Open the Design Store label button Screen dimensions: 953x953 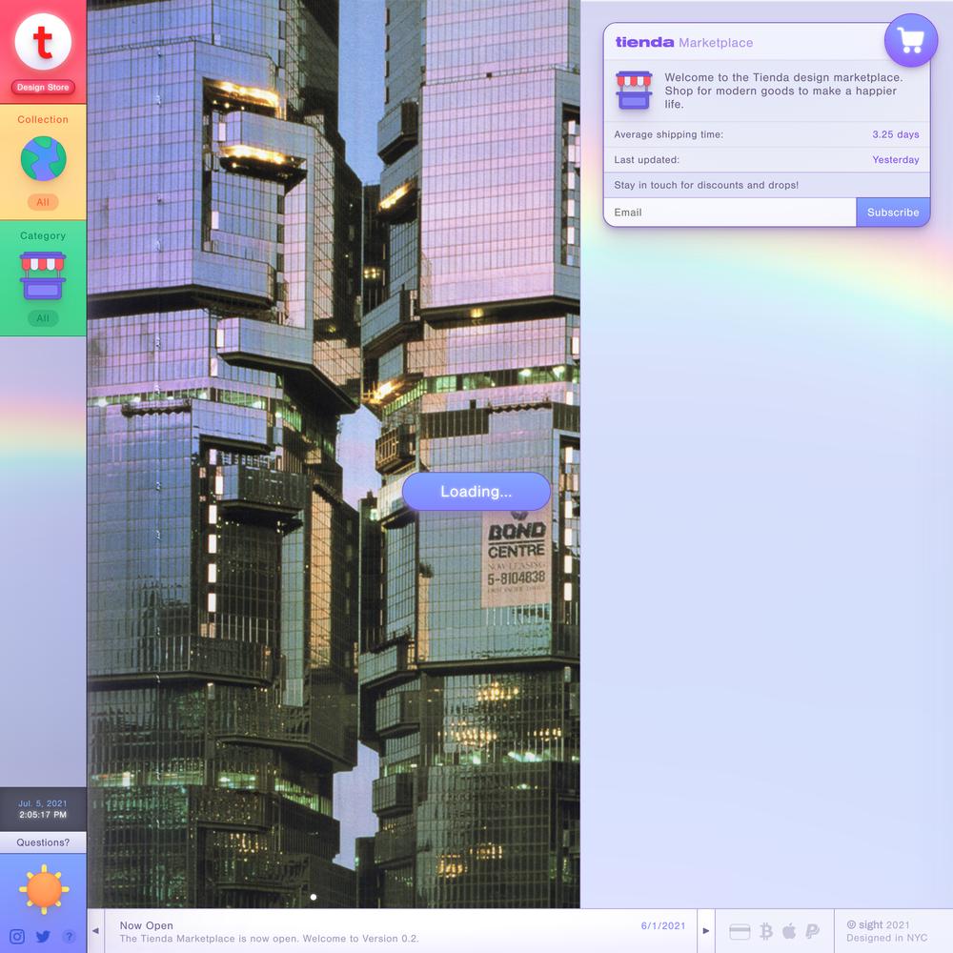coord(43,87)
